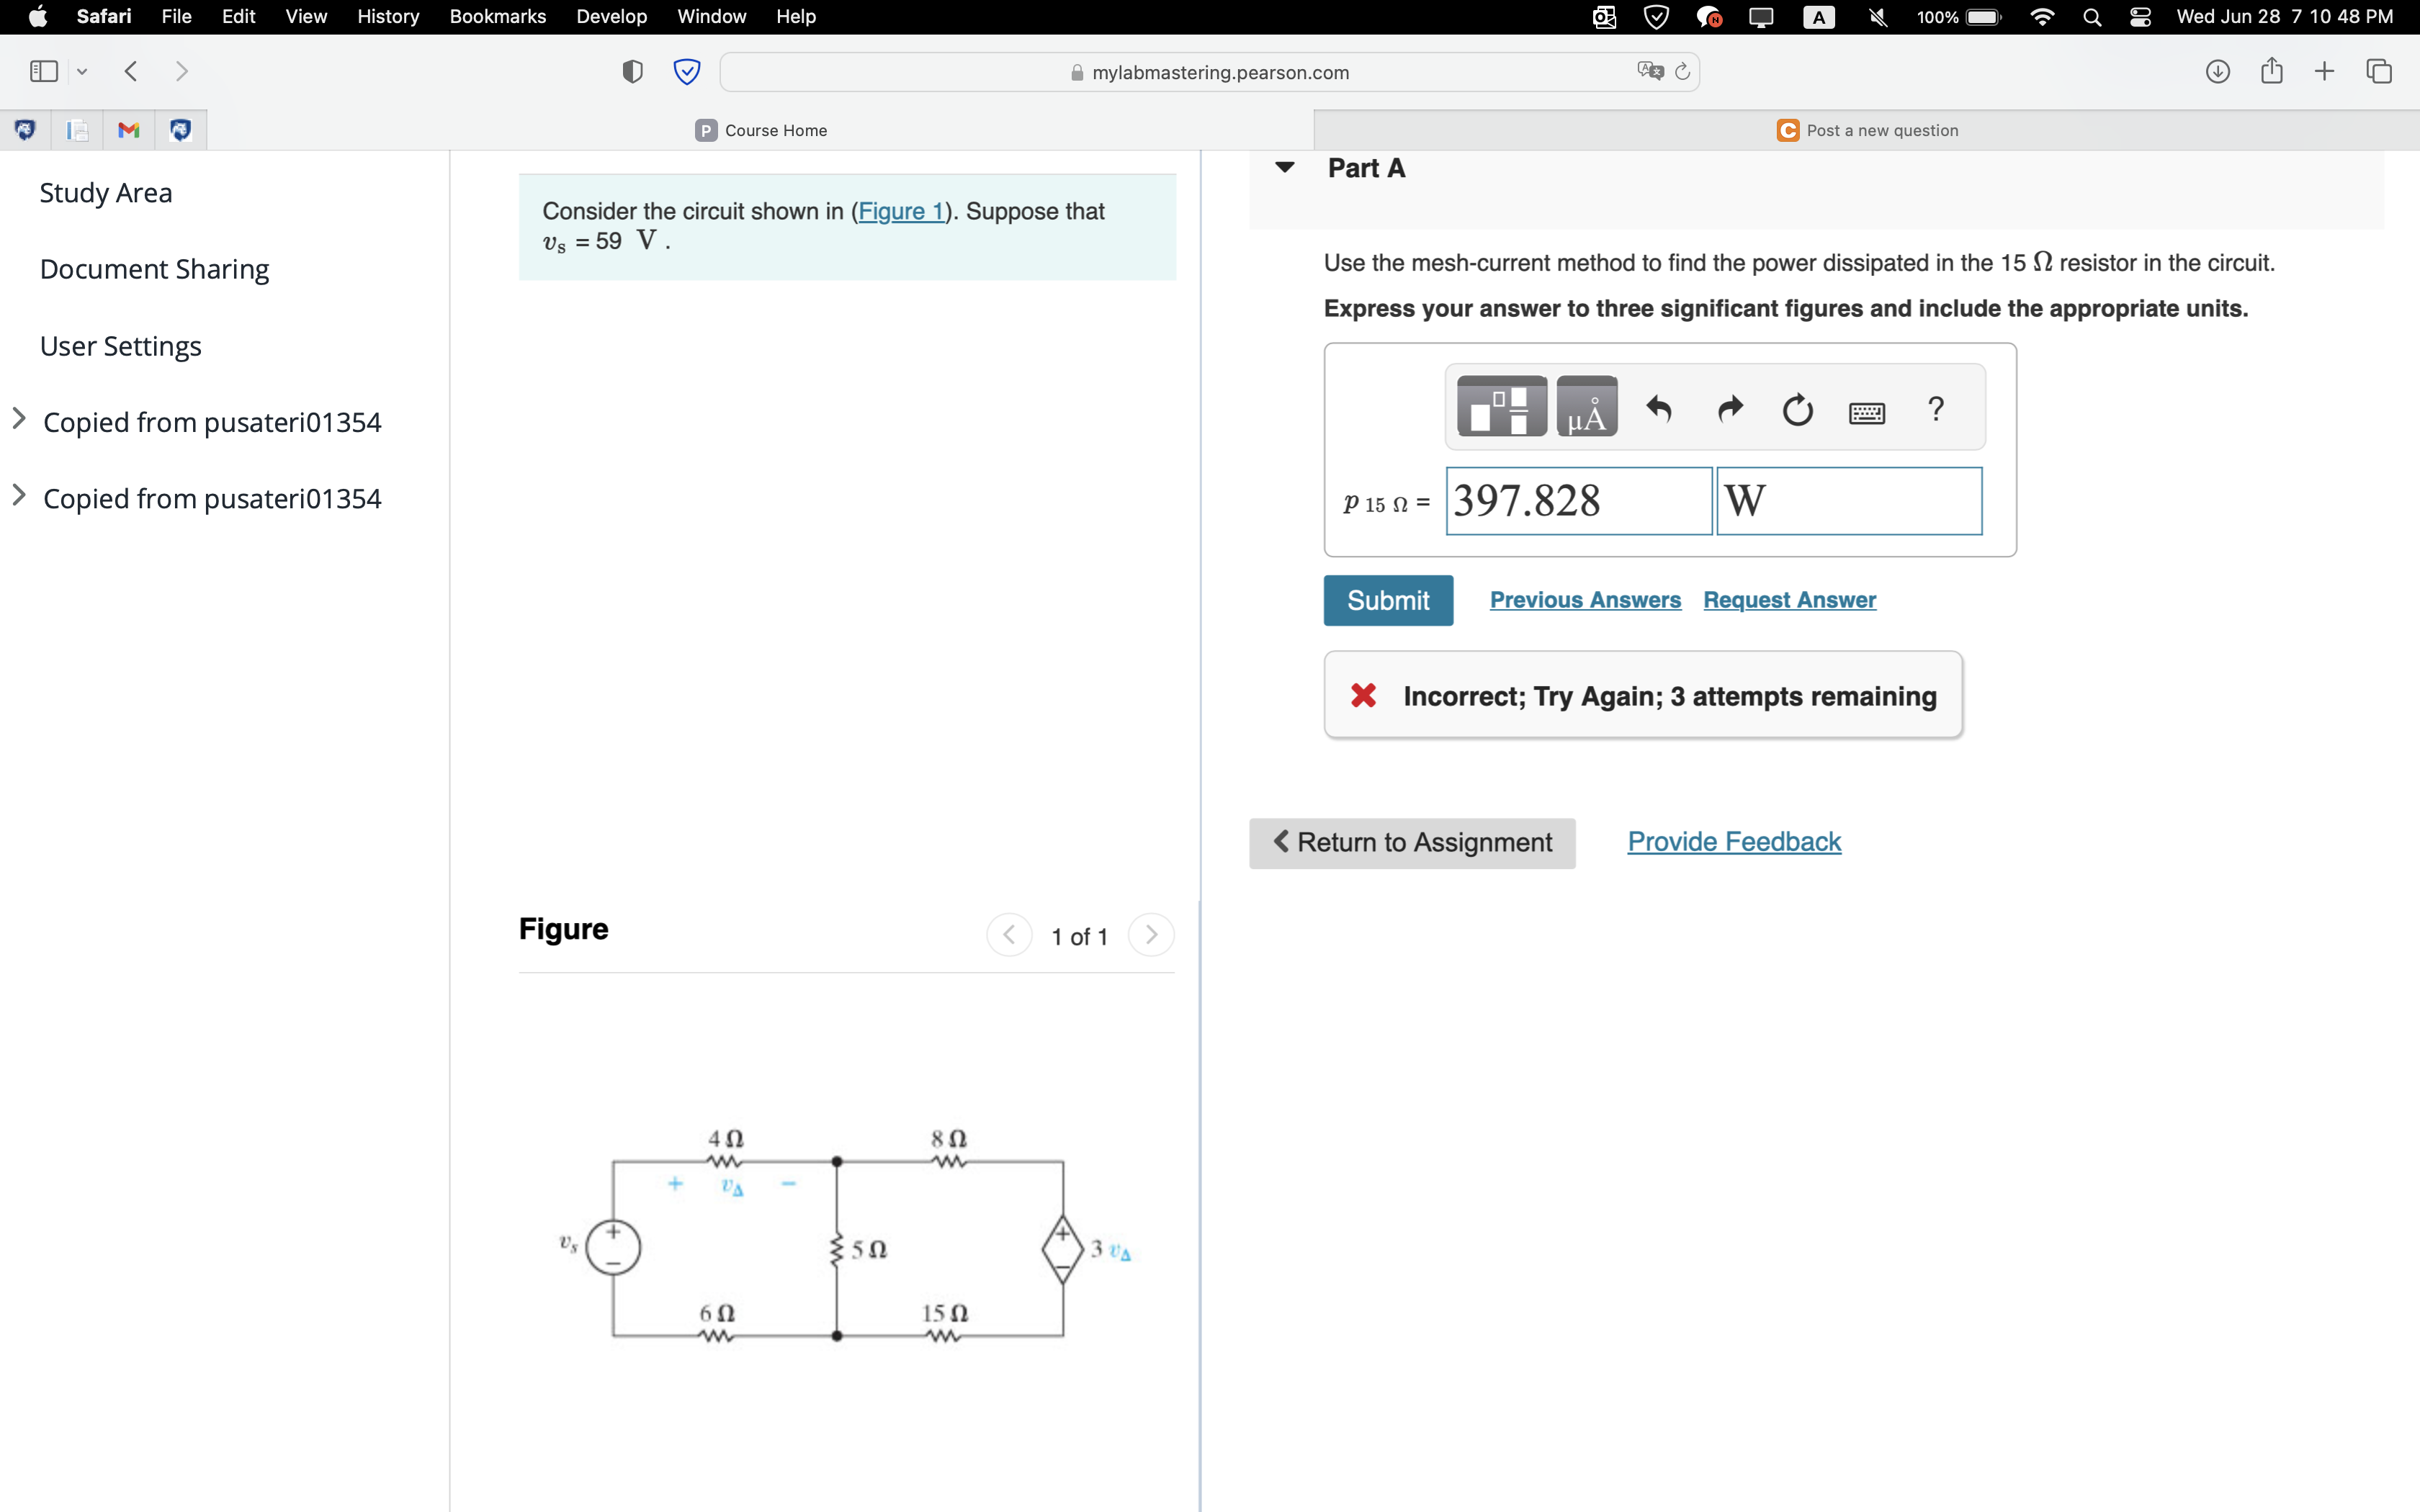Open the μÅ units symbol palette
Viewport: 2420px width, 1512px height.
pos(1586,406)
